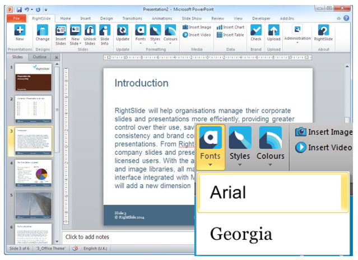Click the Undo icon in quick access toolbar

[27, 10]
